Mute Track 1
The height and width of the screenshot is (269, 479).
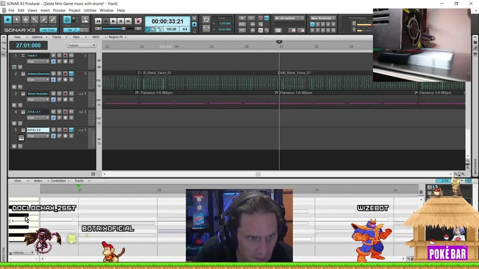pyautogui.click(x=53, y=55)
